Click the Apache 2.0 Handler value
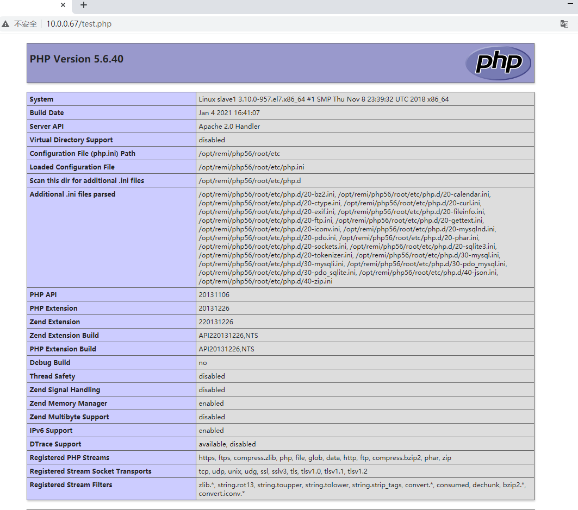Image resolution: width=578 pixels, height=510 pixels. [x=229, y=127]
